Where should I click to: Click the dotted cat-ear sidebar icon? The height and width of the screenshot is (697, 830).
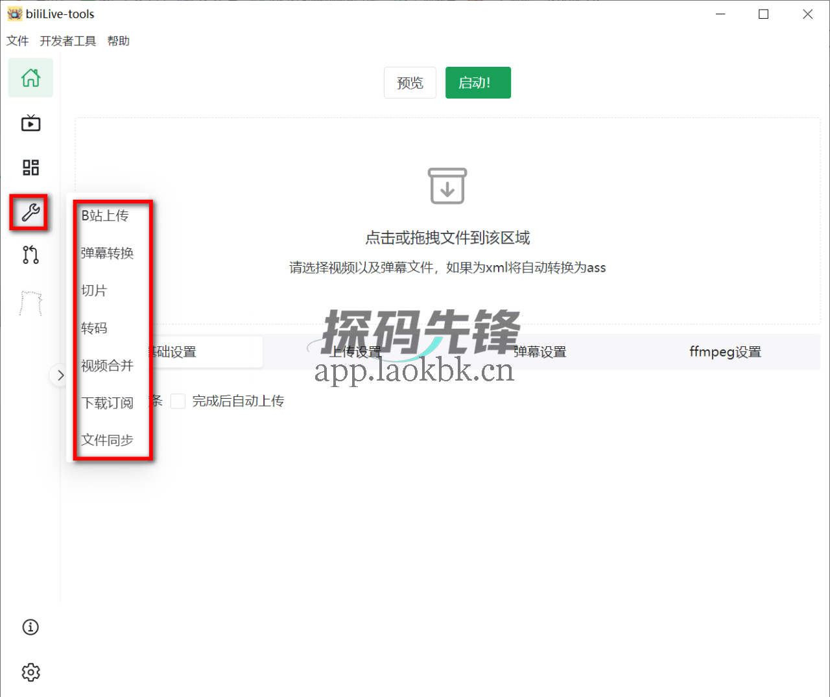pos(30,303)
